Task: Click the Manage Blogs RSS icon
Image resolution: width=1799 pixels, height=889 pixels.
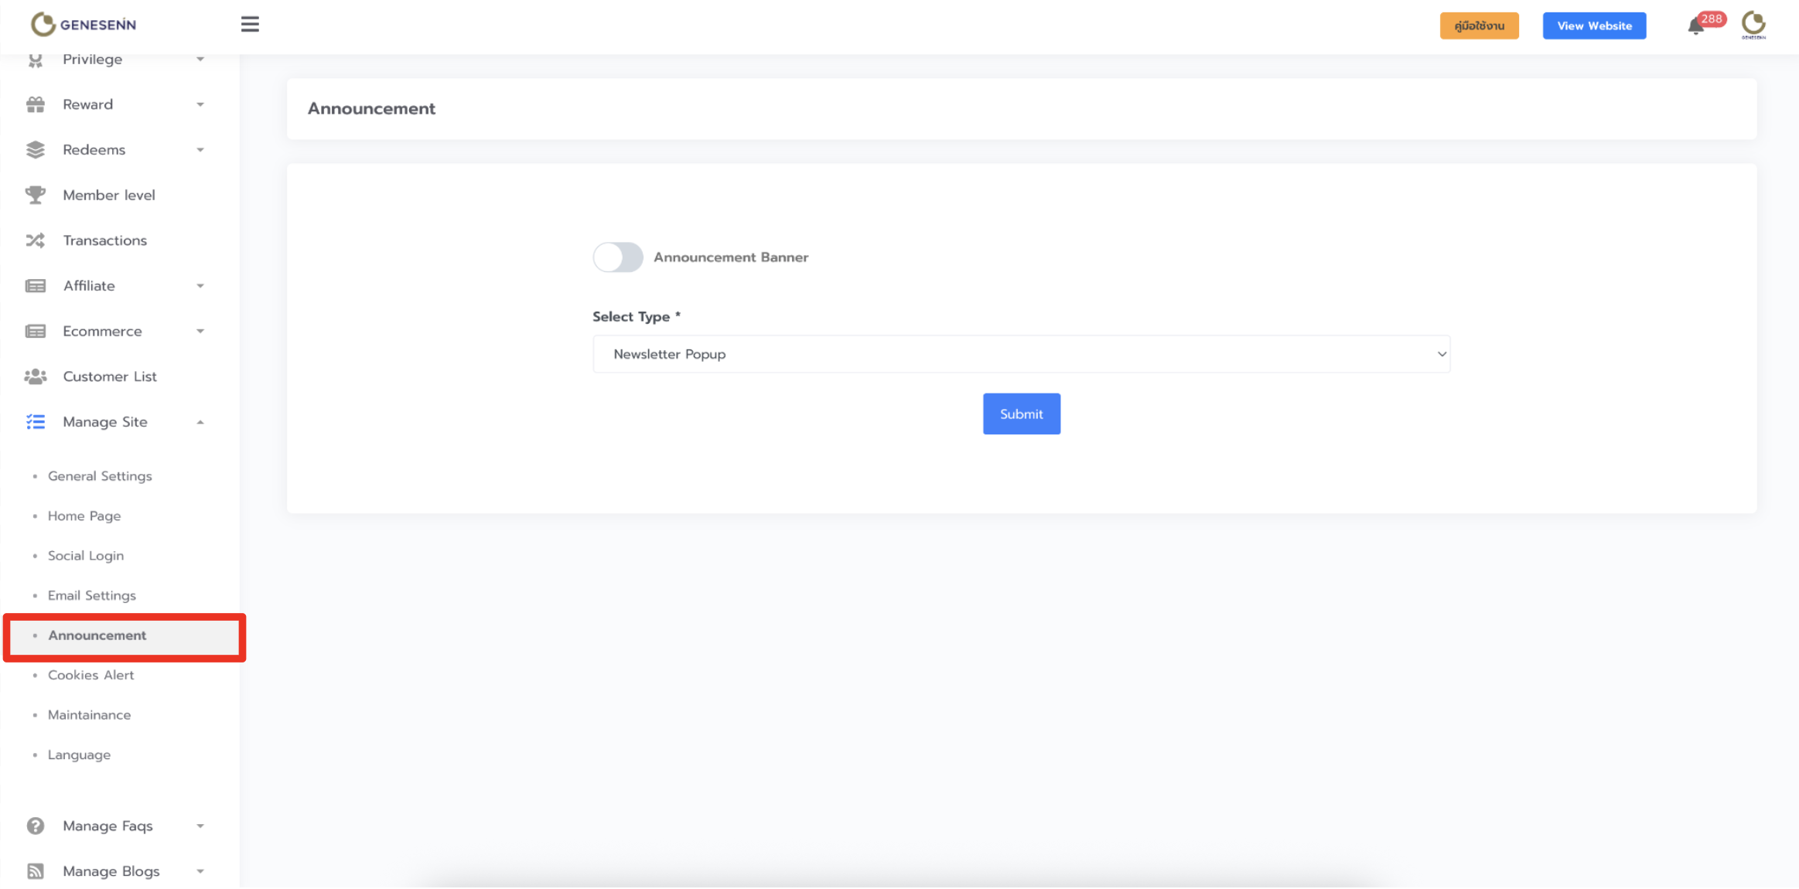Action: (36, 871)
